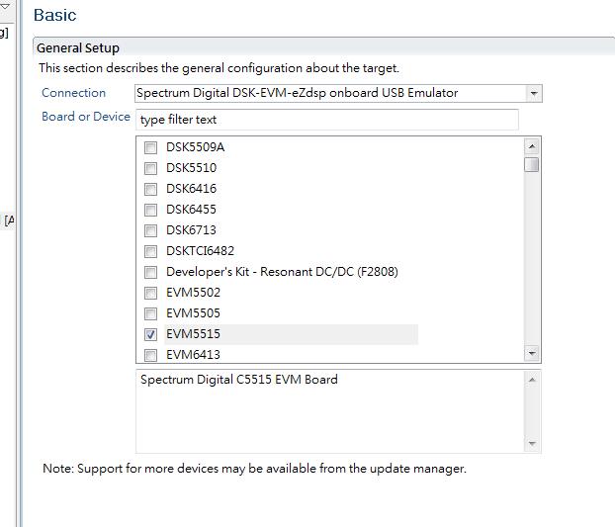Uncheck the EVM5515 checkbox
The height and width of the screenshot is (527, 615).
150,334
